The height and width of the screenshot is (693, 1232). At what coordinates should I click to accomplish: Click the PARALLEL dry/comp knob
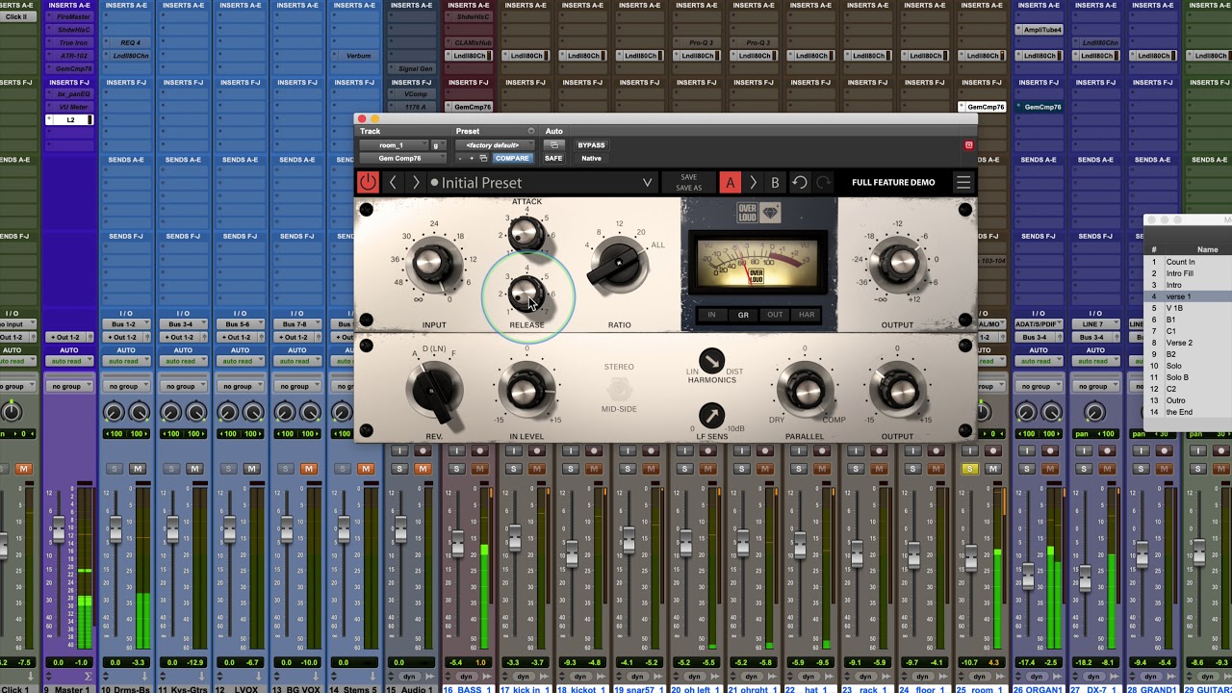pos(805,390)
